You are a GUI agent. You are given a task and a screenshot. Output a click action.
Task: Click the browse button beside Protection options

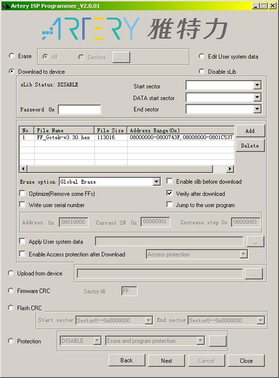[x=218, y=341]
